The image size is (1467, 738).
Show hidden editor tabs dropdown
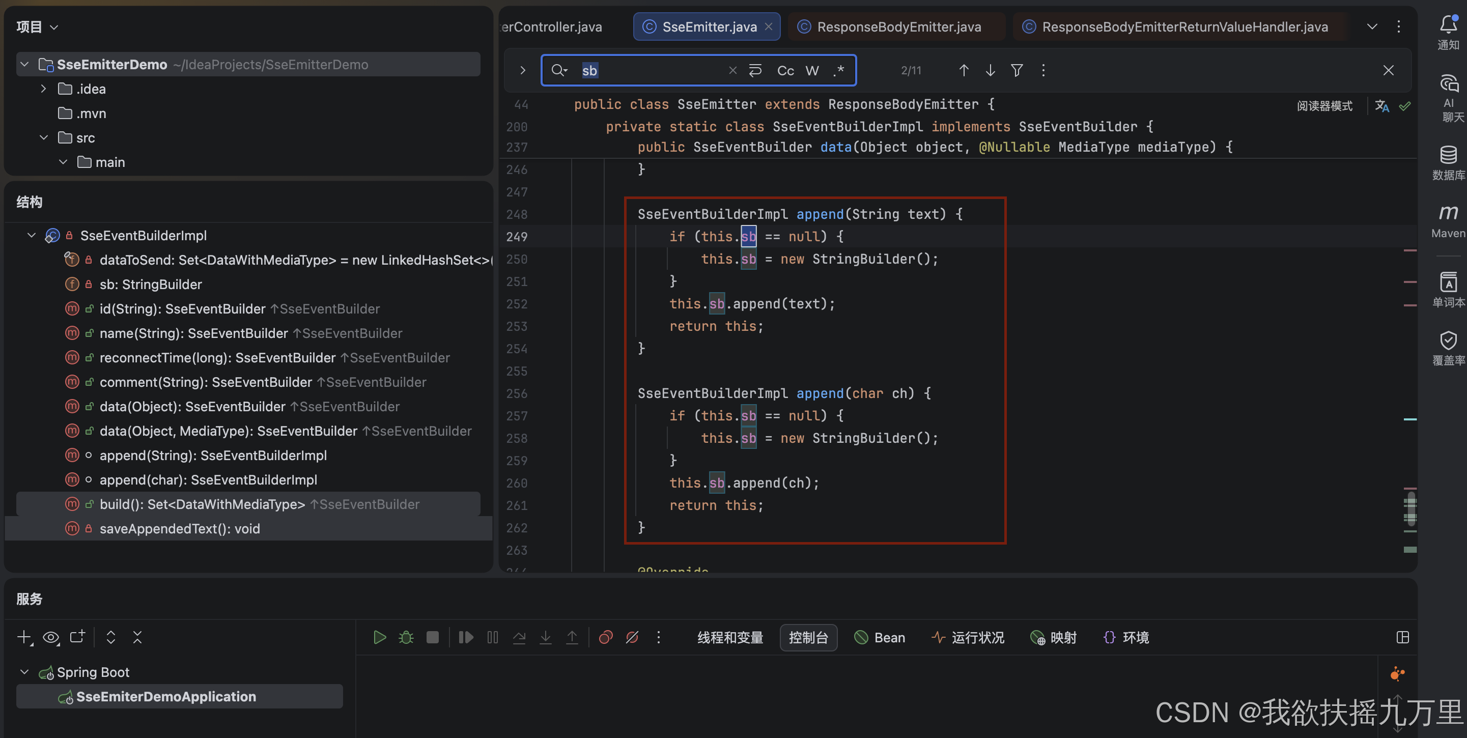(x=1372, y=27)
